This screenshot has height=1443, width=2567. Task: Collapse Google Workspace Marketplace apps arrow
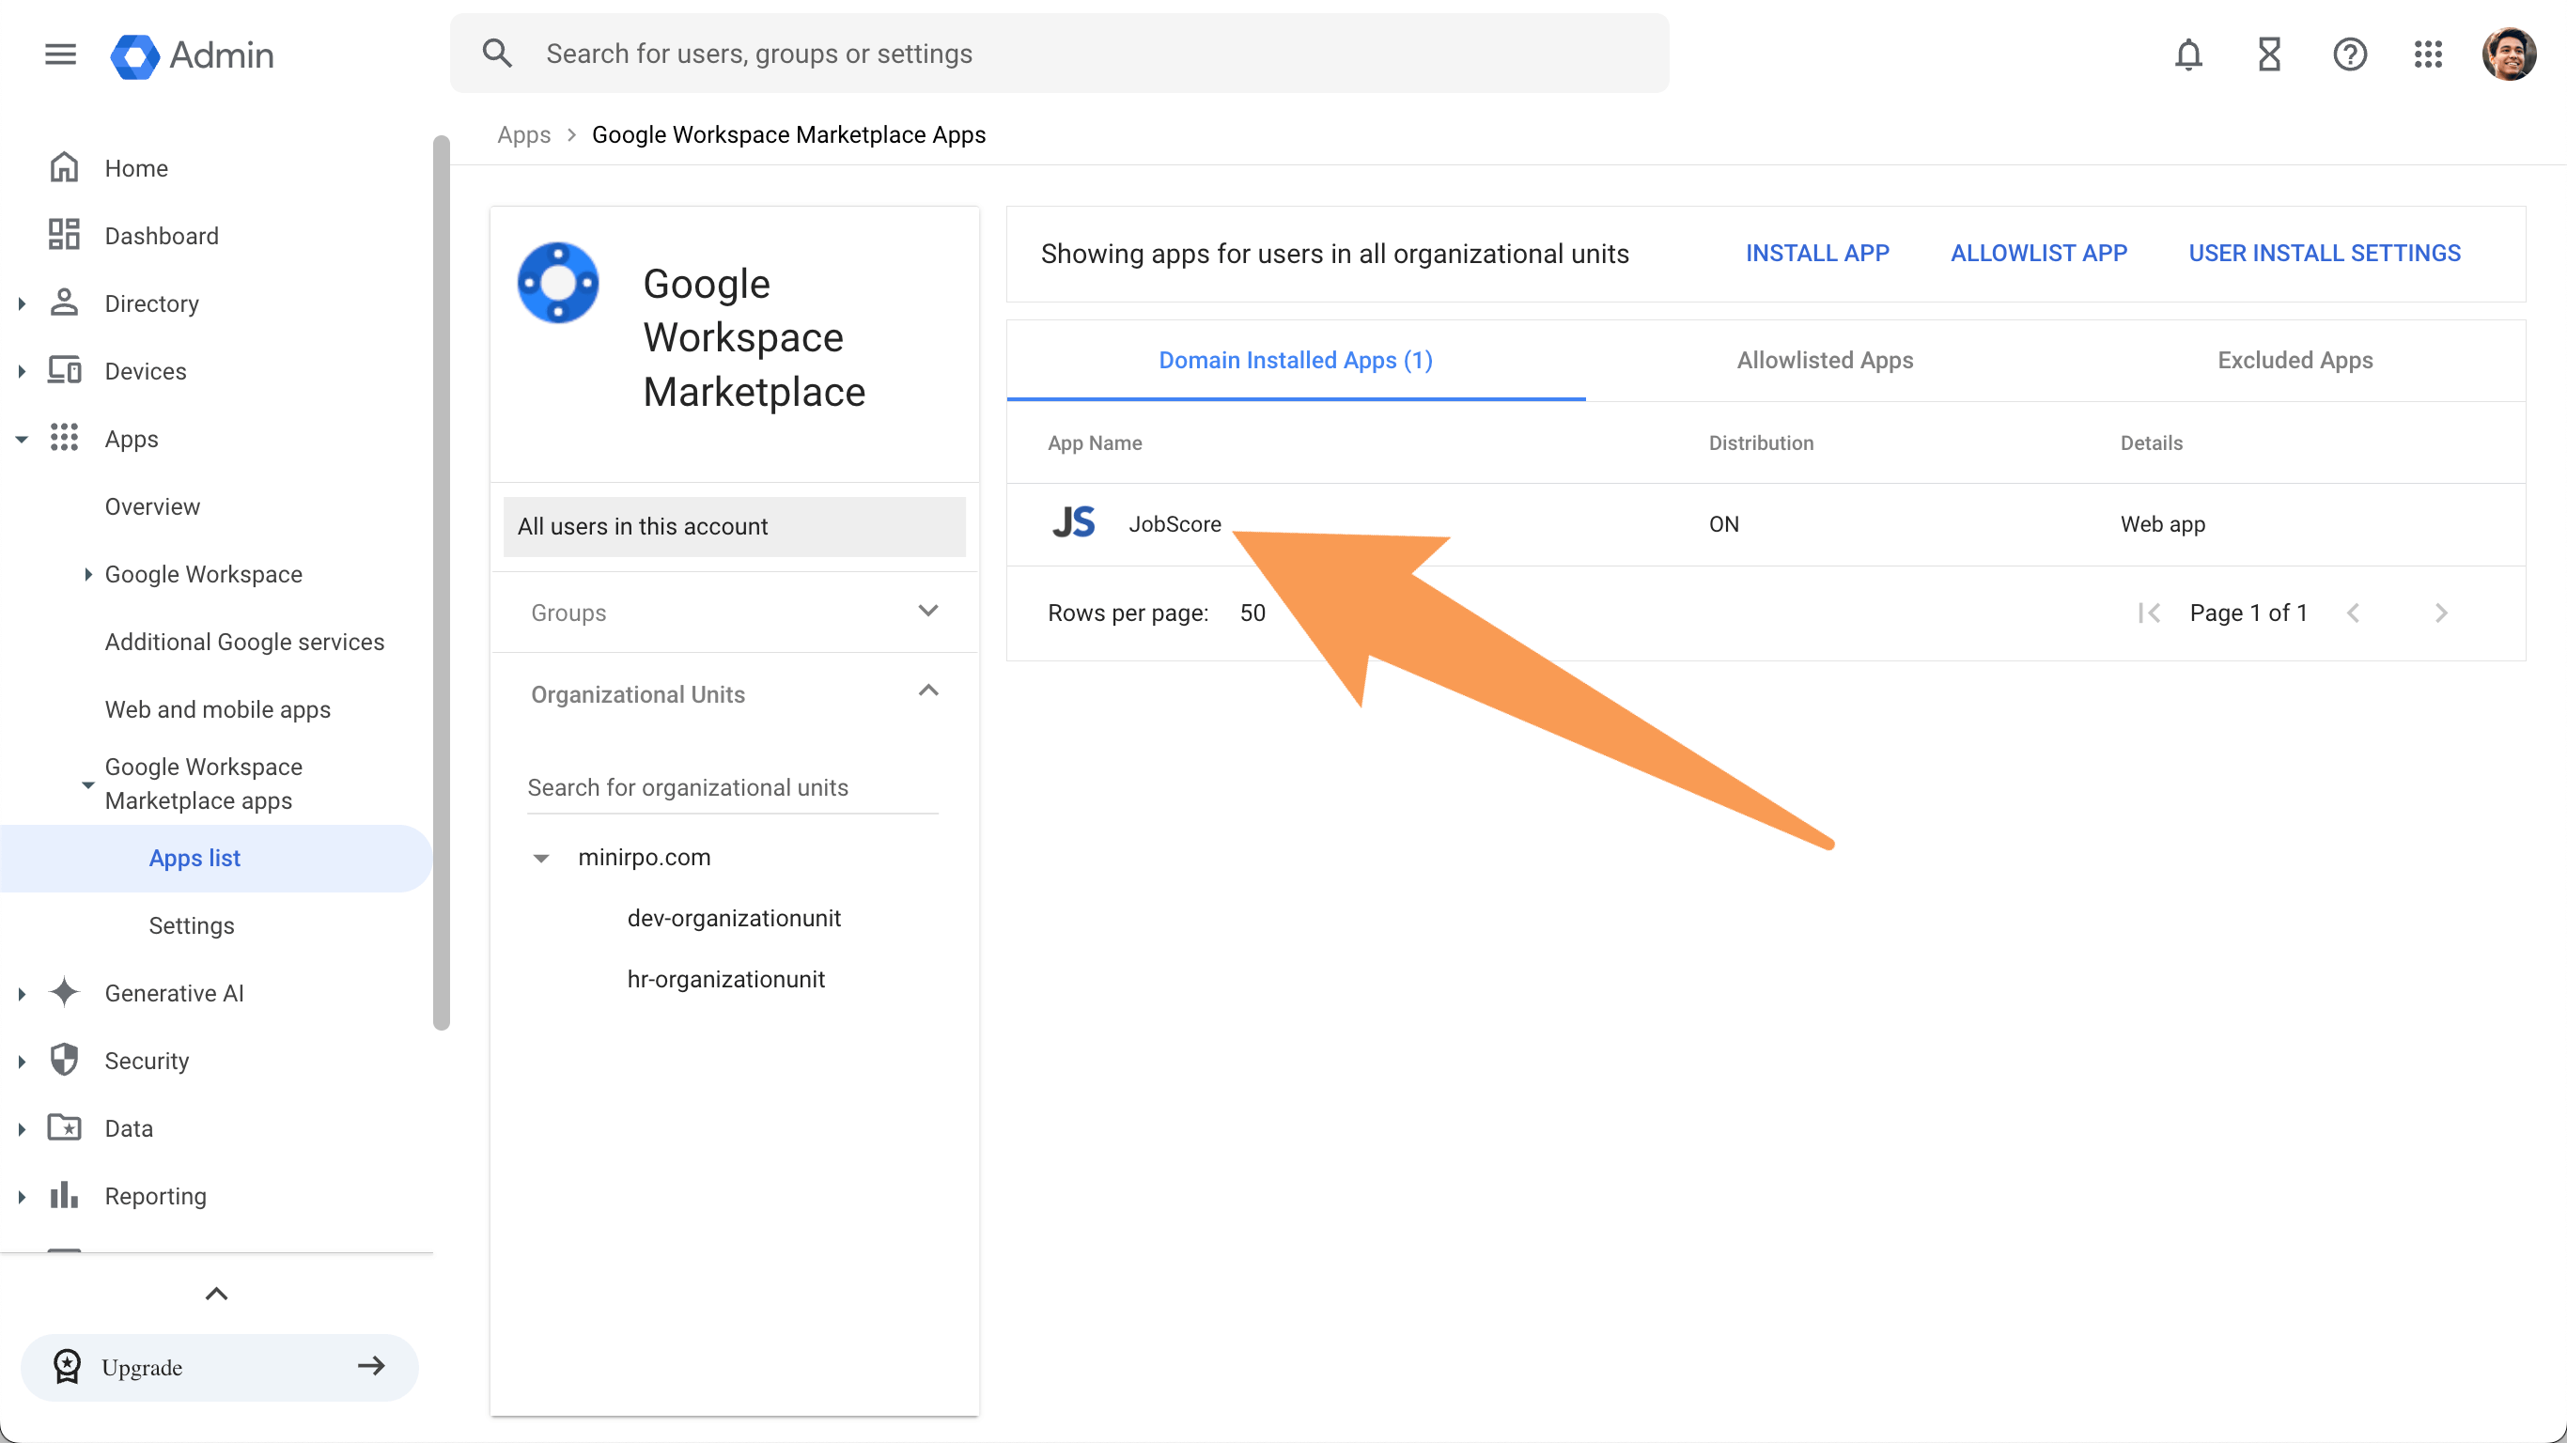(x=87, y=784)
